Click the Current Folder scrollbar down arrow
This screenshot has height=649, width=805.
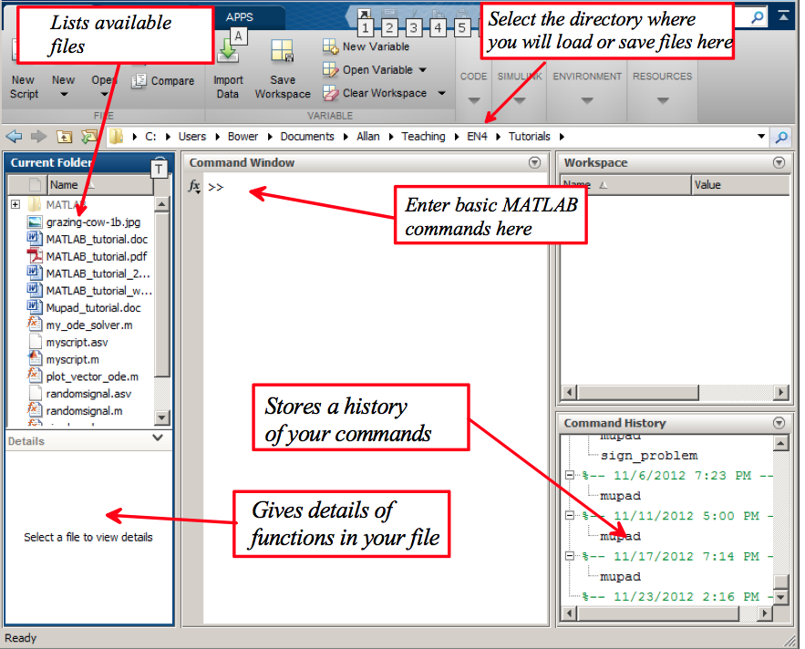click(161, 417)
